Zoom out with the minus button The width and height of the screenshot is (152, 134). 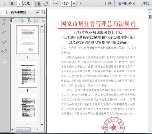tap(56, 4)
